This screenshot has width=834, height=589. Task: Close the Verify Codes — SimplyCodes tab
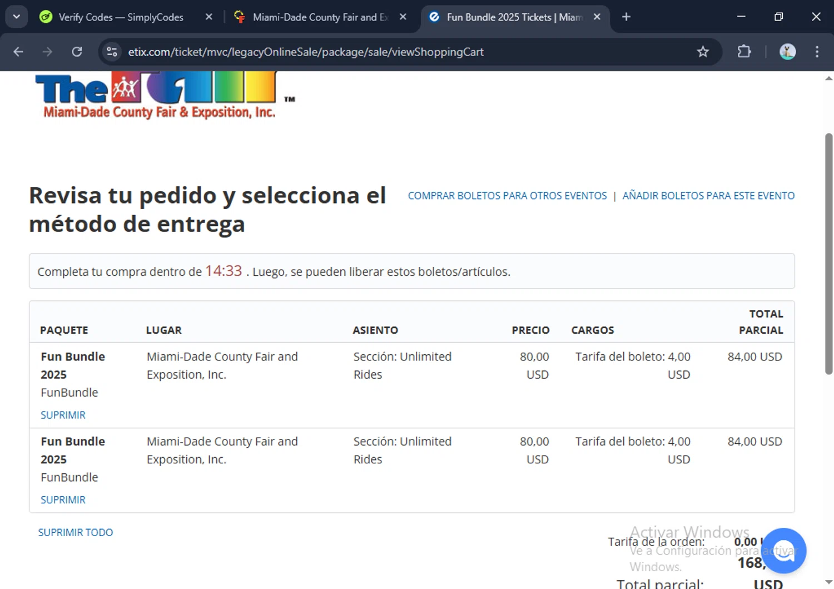(209, 17)
